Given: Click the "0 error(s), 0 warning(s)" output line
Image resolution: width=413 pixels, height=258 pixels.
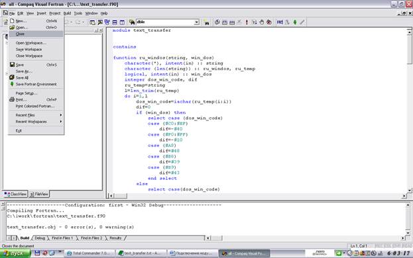Looking at the screenshot, I should [x=99, y=227].
